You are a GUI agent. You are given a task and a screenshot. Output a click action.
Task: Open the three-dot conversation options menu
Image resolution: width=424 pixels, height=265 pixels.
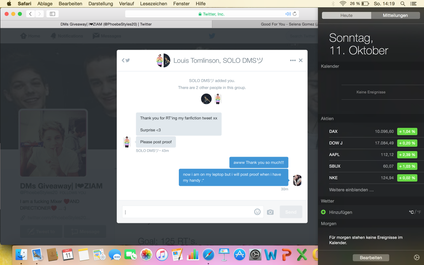(293, 60)
